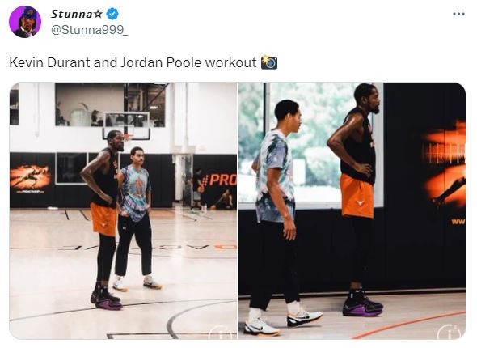Click the orange wall graphic in right photo
Image resolution: width=477 pixels, height=348 pixels.
click(x=445, y=164)
